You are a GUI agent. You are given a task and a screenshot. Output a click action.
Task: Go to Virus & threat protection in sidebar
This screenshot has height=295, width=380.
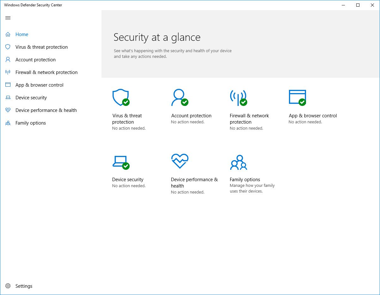point(41,47)
